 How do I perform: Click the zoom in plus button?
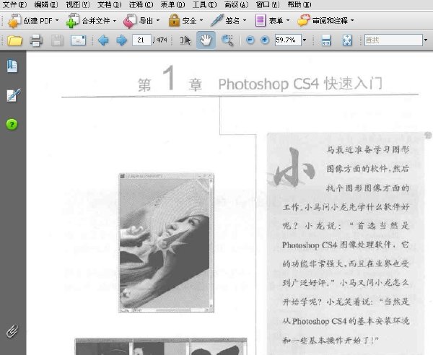[265, 40]
